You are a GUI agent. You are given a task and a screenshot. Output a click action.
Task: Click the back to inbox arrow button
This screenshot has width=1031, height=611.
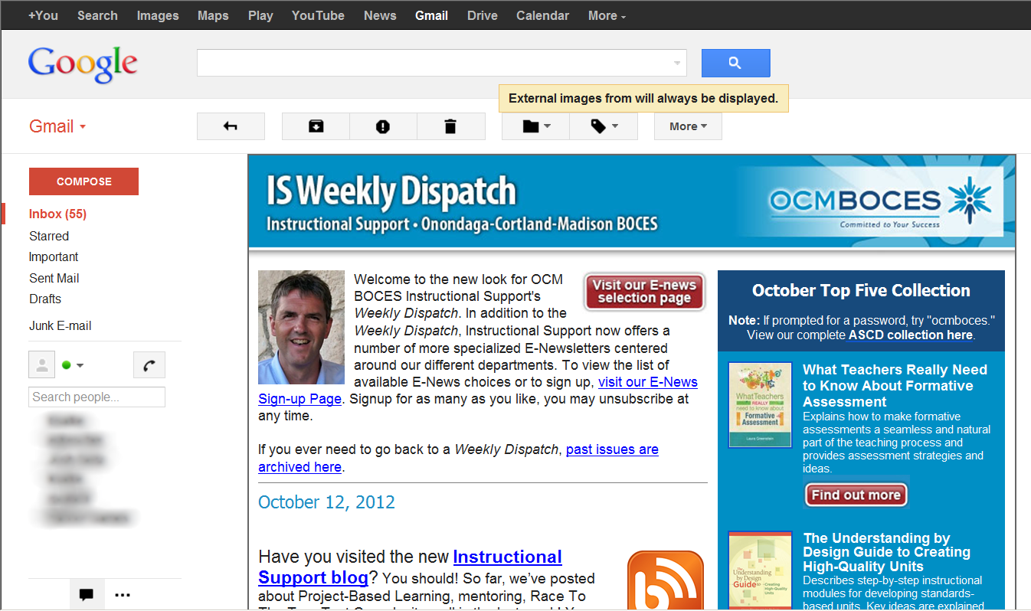click(231, 126)
